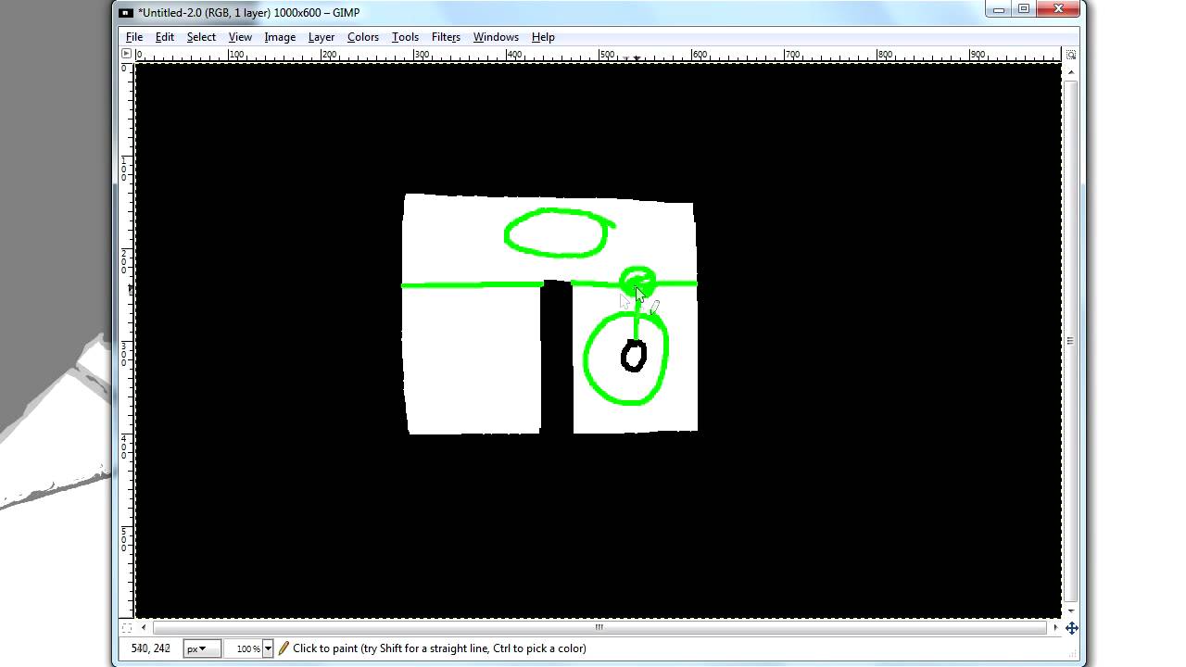The height and width of the screenshot is (667, 1186).
Task: Open the File menu
Action: point(134,37)
